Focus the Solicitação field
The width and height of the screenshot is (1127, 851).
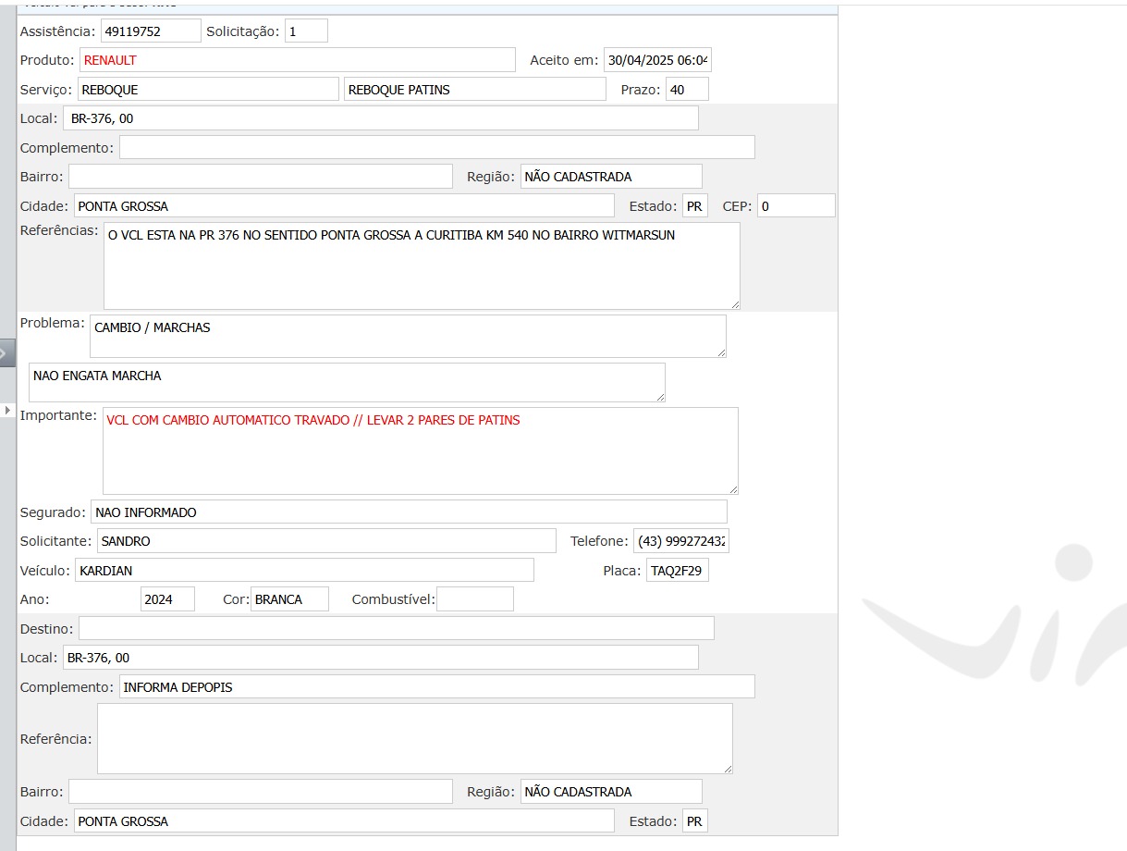pos(306,31)
